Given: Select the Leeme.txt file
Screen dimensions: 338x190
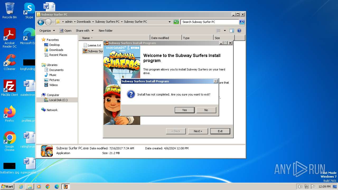Looking at the screenshot, I should coord(92,45).
